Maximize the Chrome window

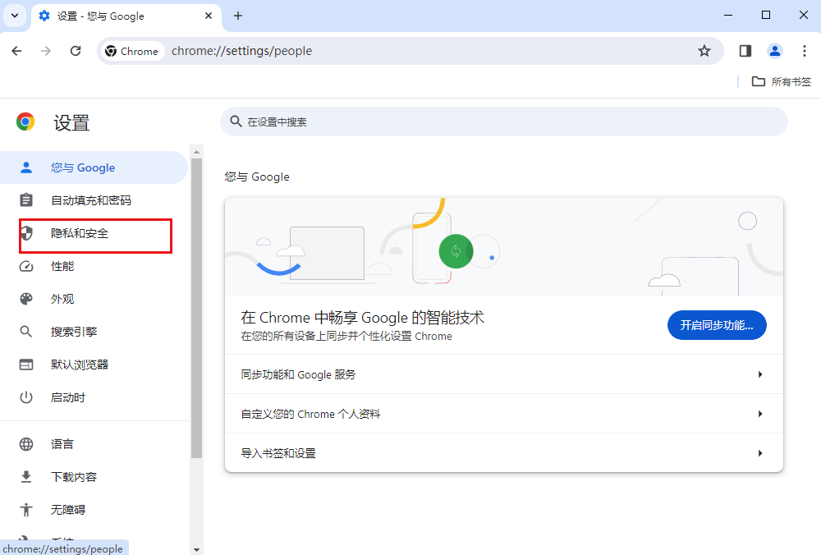765,15
